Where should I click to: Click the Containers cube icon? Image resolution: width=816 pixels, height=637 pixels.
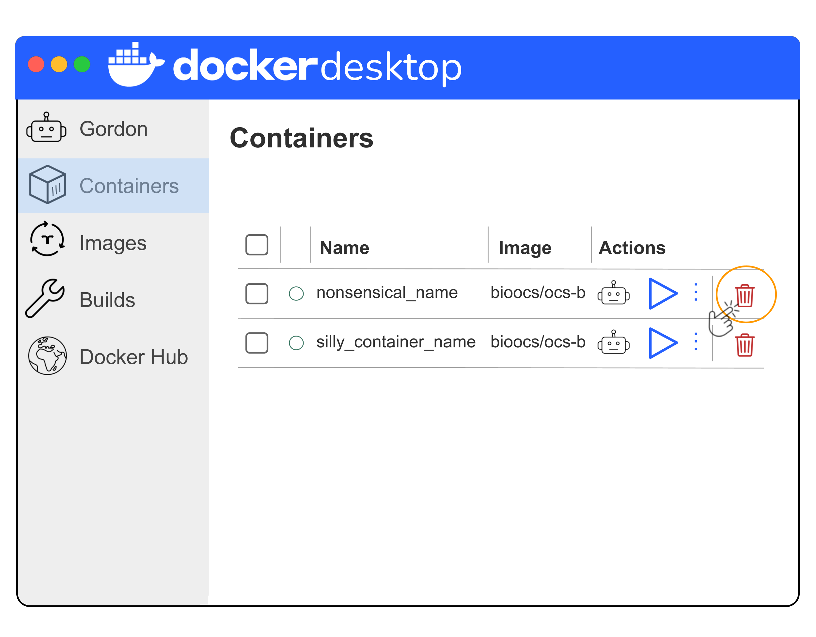pyautogui.click(x=47, y=185)
